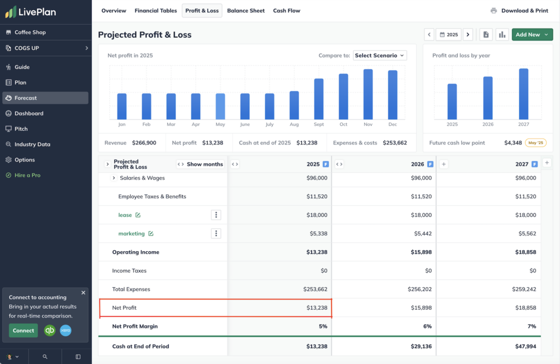Open the document export icon beside year navigation
Image resolution: width=560 pixels, height=364 pixels.
click(486, 34)
